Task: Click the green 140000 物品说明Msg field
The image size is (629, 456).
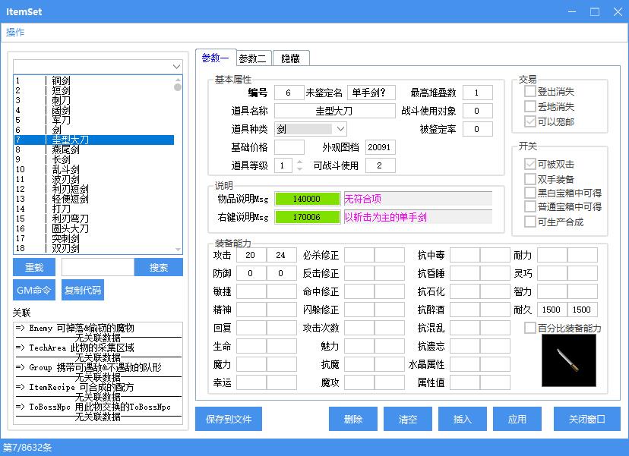Action: coord(308,199)
